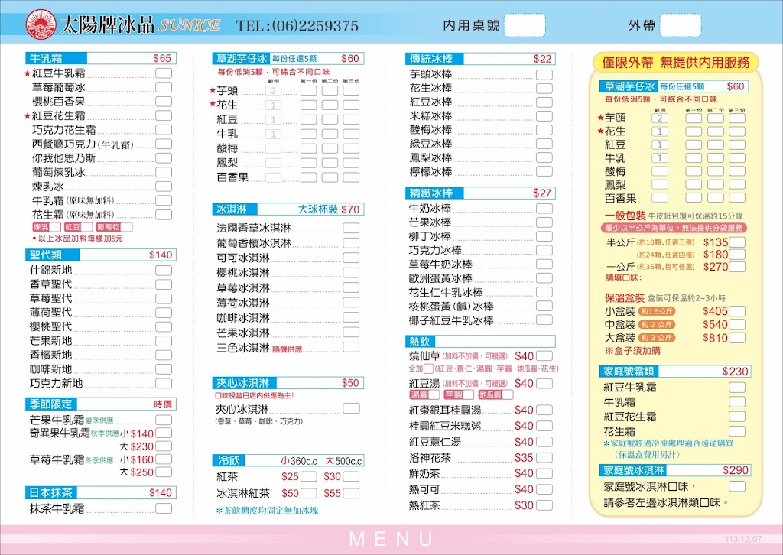Click the red sun logo of 太陽牌冰品

39,24
